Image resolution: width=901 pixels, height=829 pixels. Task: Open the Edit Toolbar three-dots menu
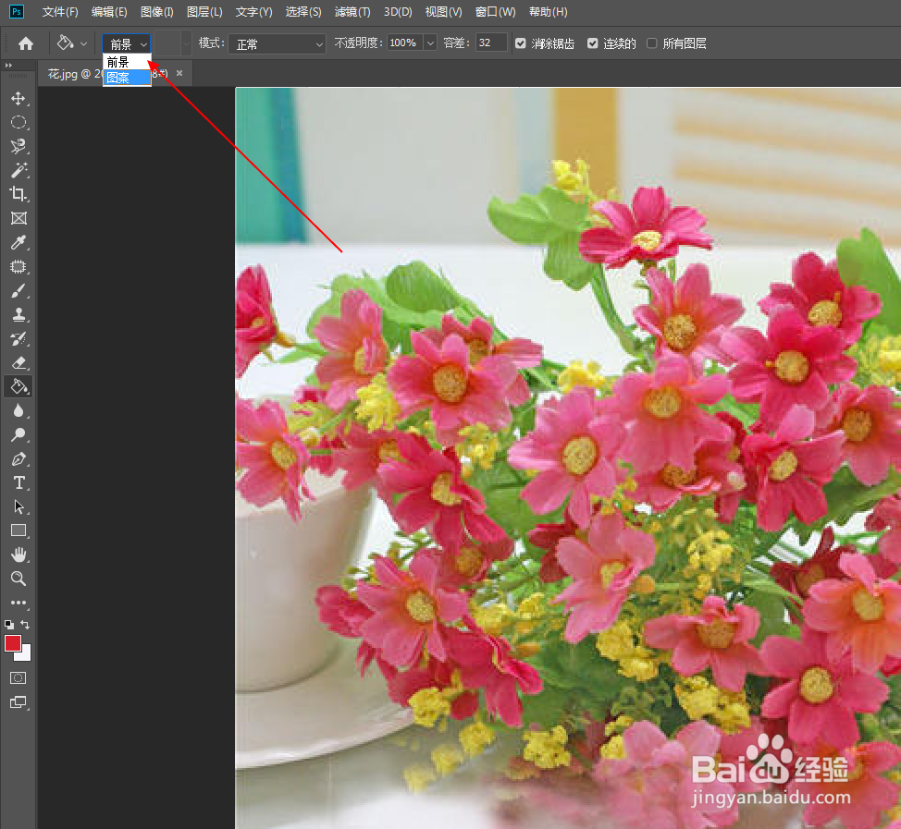pos(19,603)
